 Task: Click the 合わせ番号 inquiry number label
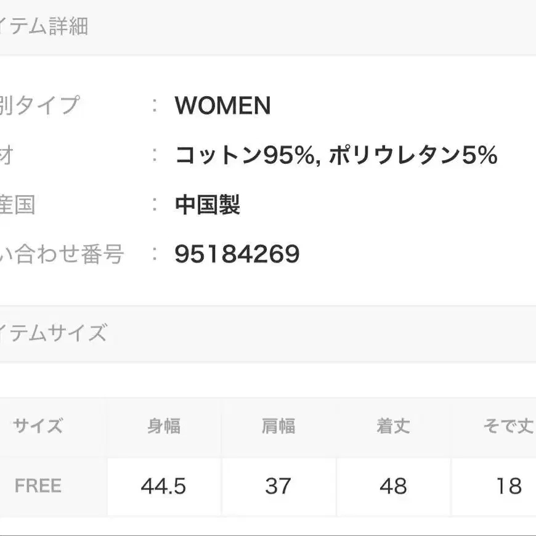tap(62, 253)
